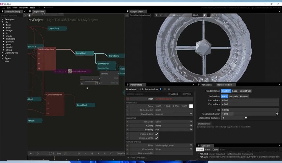Select the Transform node in graph
Image resolution: width=282 pixels, height=163 pixels.
tap(116, 56)
